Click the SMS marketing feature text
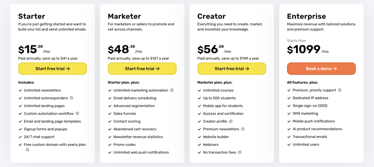 click(305, 114)
